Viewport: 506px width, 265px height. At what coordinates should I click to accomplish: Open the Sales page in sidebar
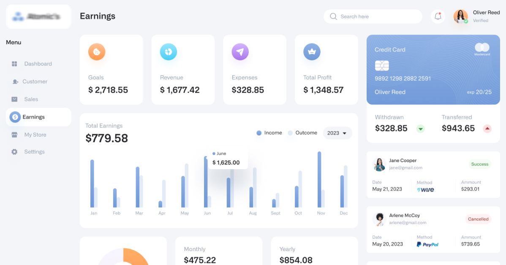[31, 99]
